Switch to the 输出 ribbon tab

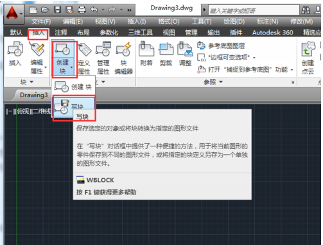point(213,33)
